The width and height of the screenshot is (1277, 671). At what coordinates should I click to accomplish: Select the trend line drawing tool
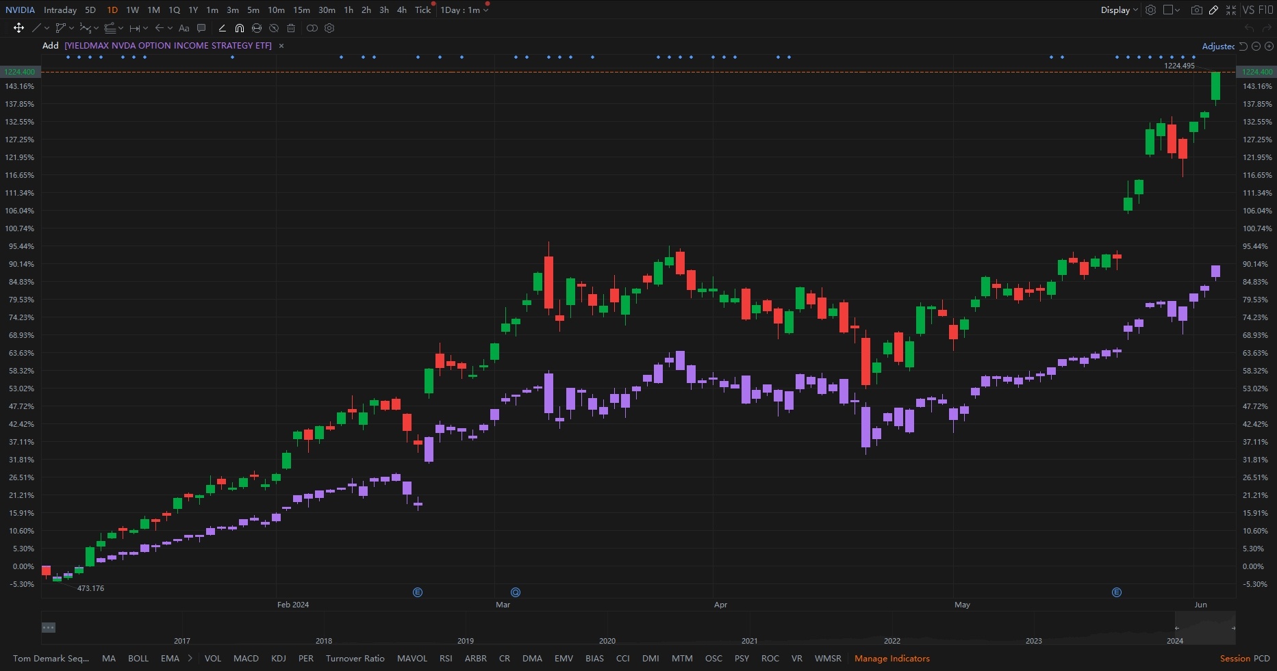coord(36,28)
